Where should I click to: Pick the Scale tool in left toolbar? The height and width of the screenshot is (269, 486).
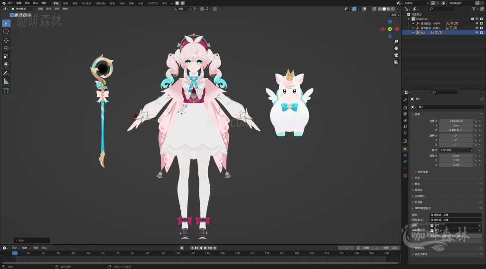6,56
